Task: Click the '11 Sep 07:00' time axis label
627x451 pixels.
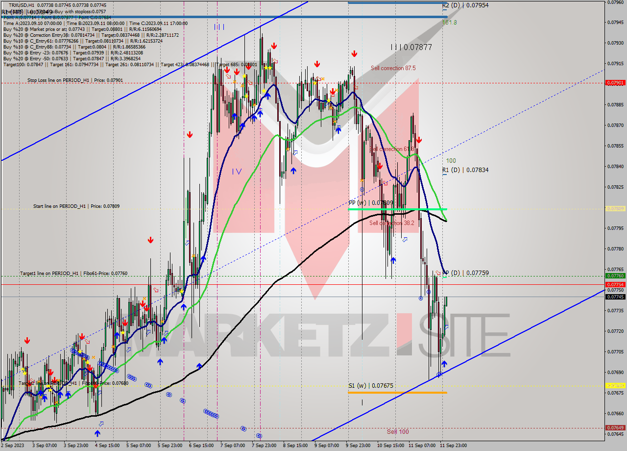Action: point(422,446)
